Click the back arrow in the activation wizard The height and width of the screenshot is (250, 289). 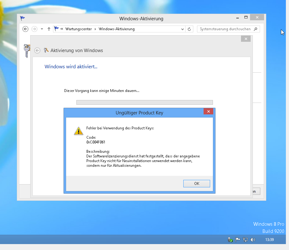point(37,50)
